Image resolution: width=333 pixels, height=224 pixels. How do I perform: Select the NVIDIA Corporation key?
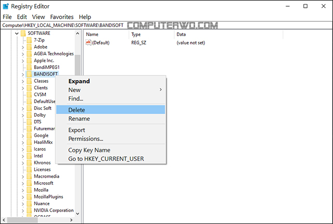point(54,210)
